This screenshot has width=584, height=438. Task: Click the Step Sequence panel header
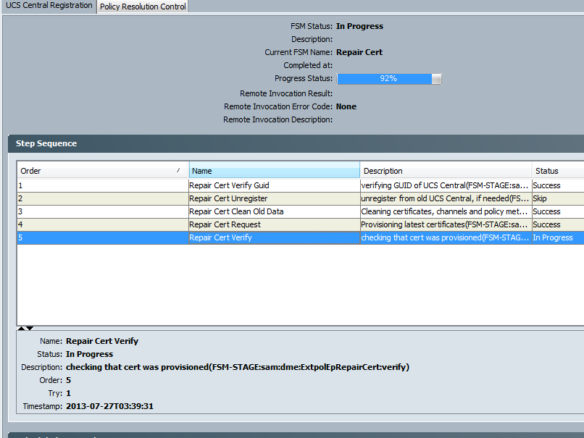[x=296, y=143]
